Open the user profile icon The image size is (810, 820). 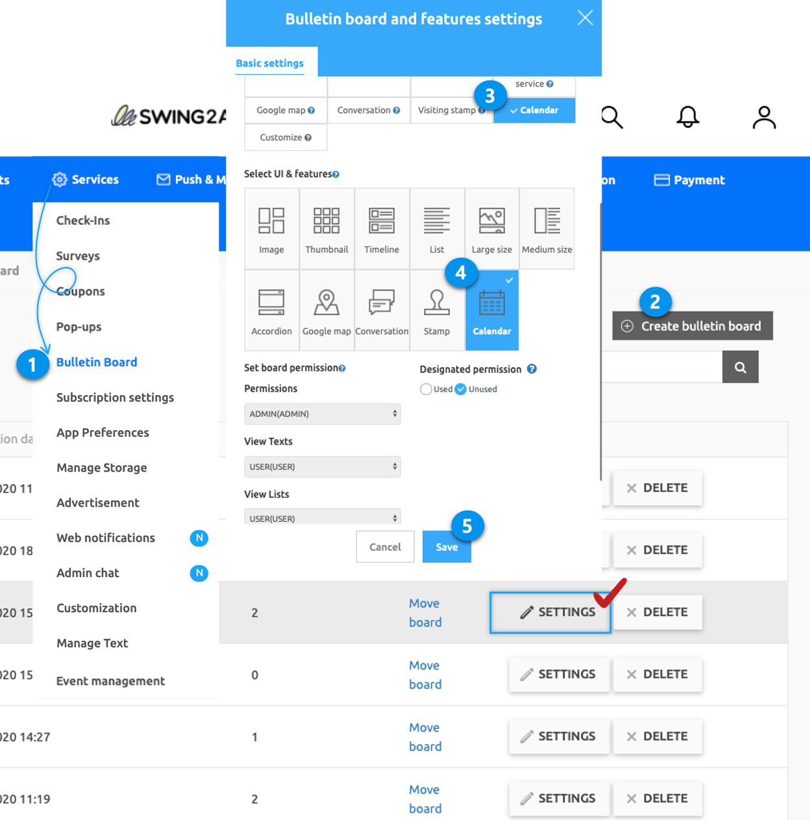[764, 118]
